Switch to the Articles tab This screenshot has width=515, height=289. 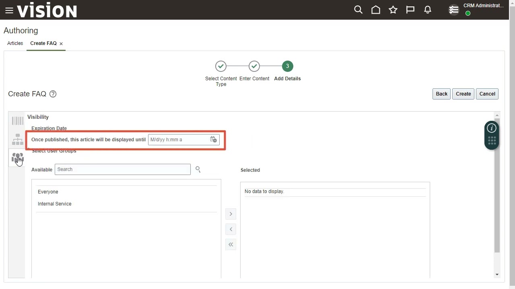coord(15,43)
